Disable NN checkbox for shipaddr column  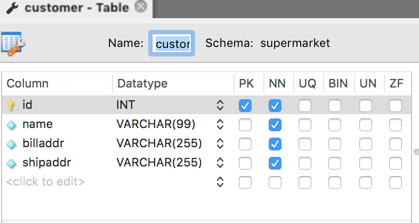(275, 163)
